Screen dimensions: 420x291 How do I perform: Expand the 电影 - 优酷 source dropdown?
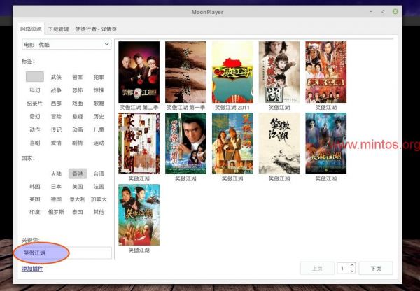tap(66, 44)
